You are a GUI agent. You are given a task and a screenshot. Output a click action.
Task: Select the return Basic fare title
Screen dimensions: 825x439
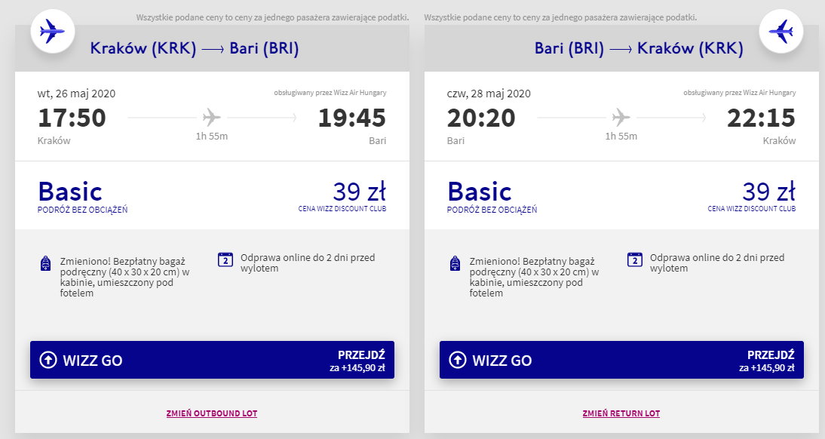[480, 192]
